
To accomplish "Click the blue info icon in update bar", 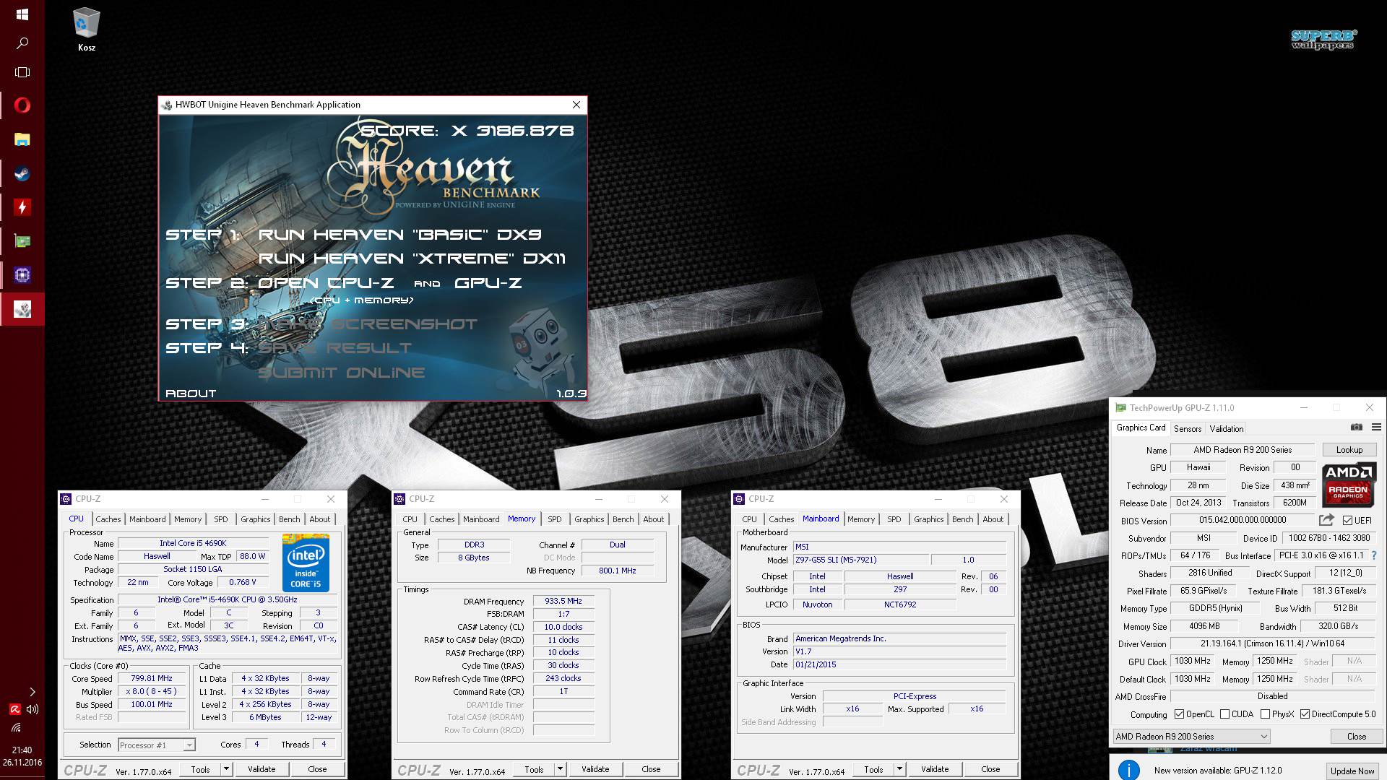I will click(1129, 770).
